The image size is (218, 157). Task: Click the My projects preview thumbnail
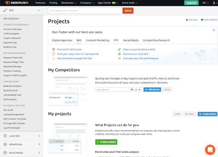(68, 138)
